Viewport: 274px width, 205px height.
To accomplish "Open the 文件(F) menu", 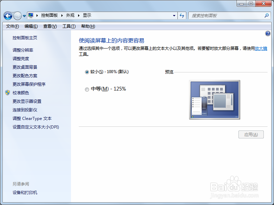I will click(12, 26).
